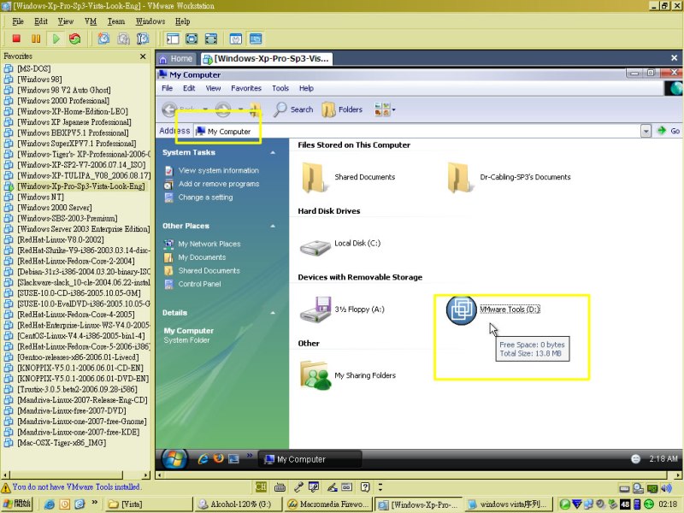
Task: Select [Windows NT] in Favorites
Action: 40,197
